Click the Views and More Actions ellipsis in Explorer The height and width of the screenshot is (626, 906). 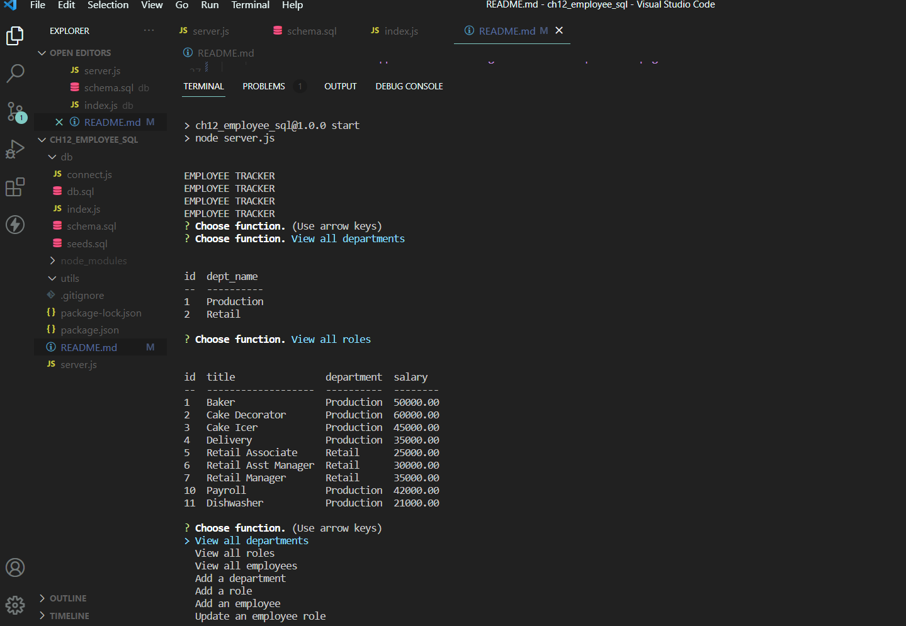pos(149,30)
